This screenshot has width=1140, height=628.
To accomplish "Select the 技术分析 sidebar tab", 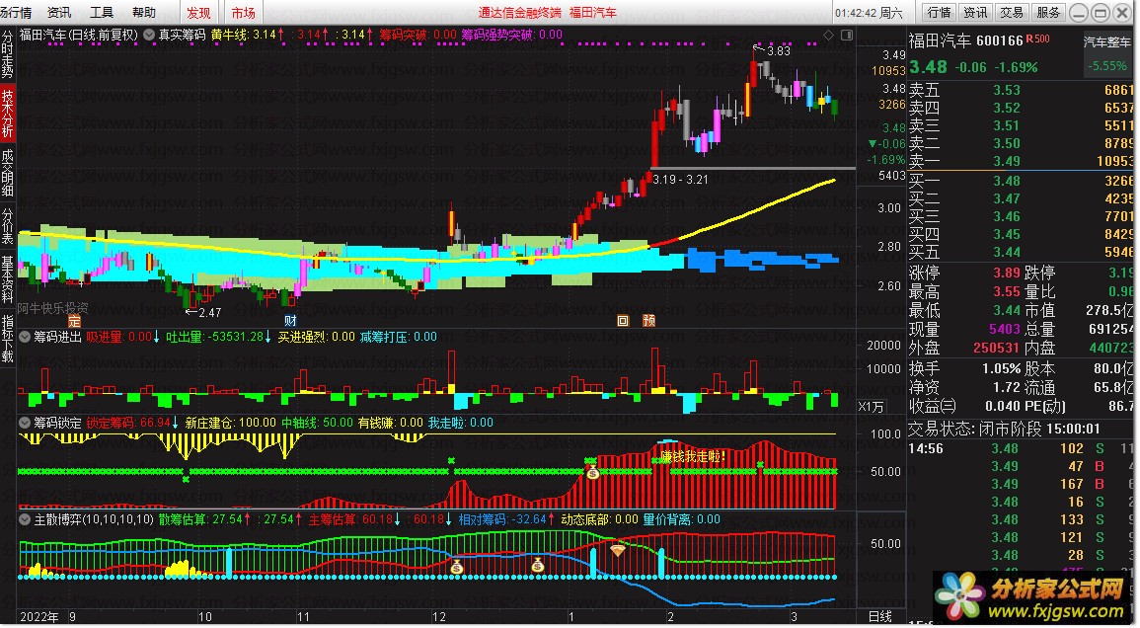I will point(7,114).
